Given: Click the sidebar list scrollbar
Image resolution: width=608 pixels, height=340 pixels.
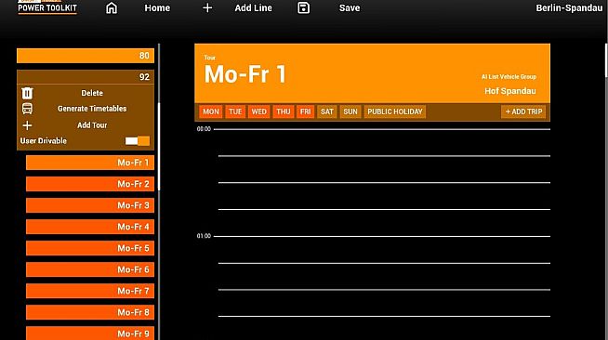Looking at the screenshot, I should pyautogui.click(x=159, y=147).
